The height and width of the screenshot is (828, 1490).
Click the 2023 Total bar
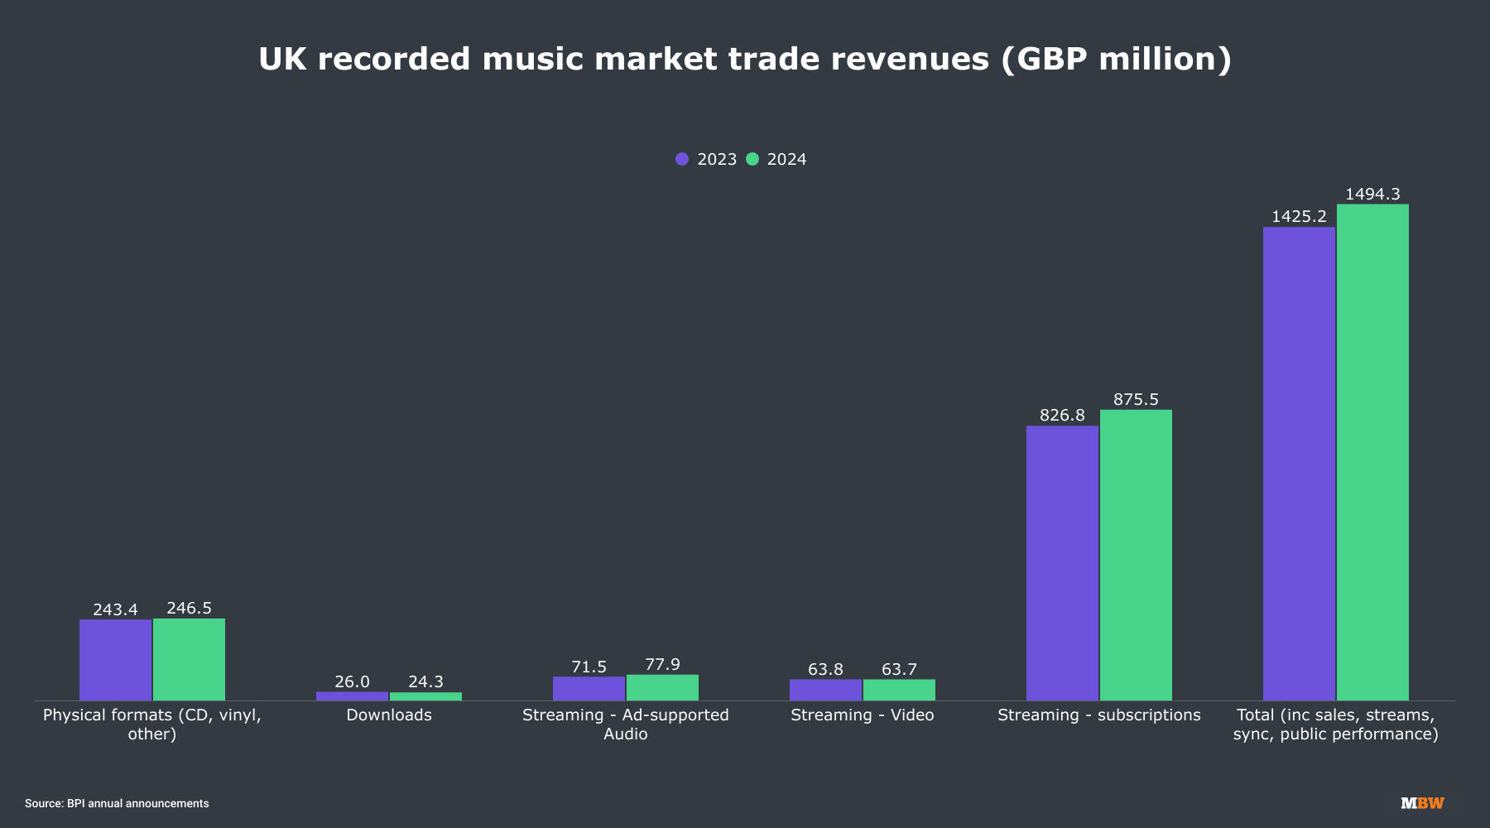click(1299, 464)
